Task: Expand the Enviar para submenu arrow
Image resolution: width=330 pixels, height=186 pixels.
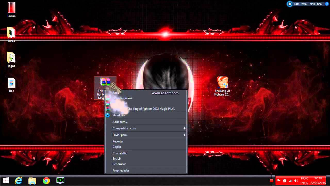Action: coord(184,135)
